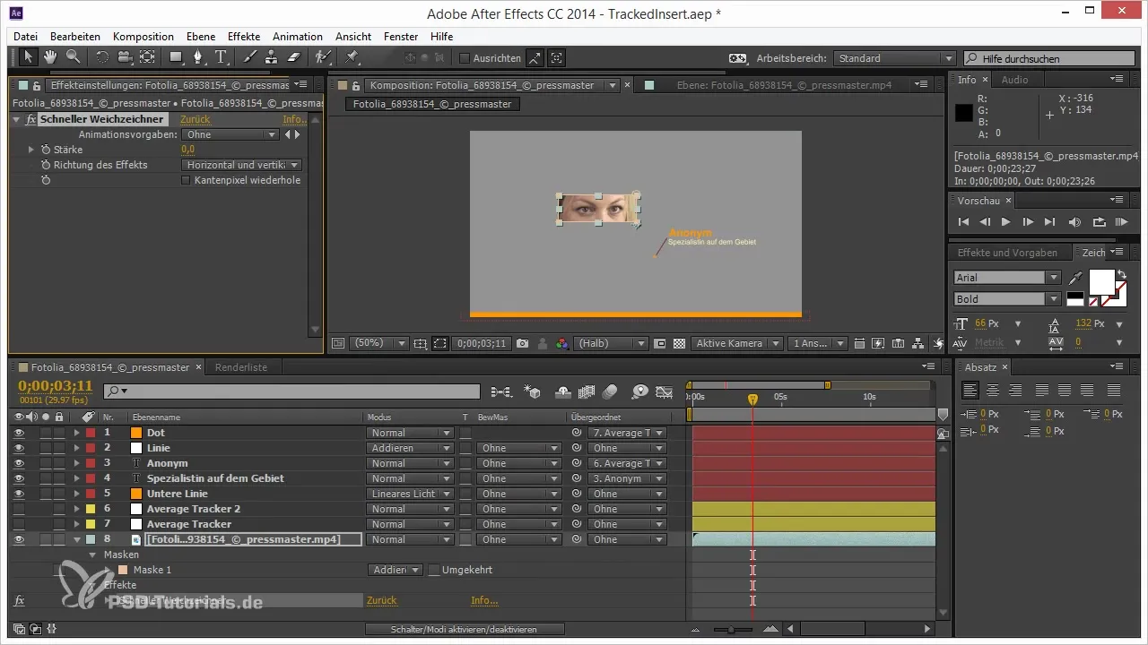Open the channel display RGB icon

[562, 343]
